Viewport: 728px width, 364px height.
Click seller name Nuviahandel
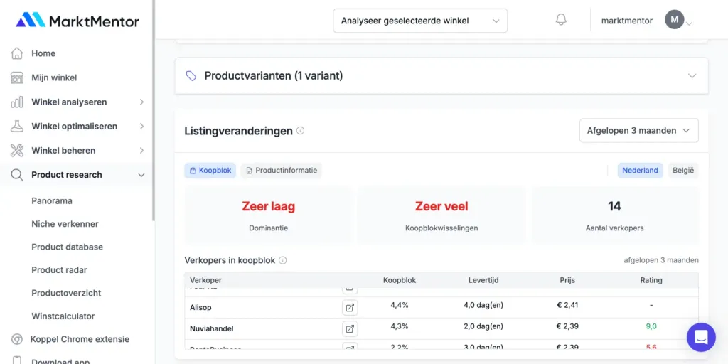click(212, 328)
